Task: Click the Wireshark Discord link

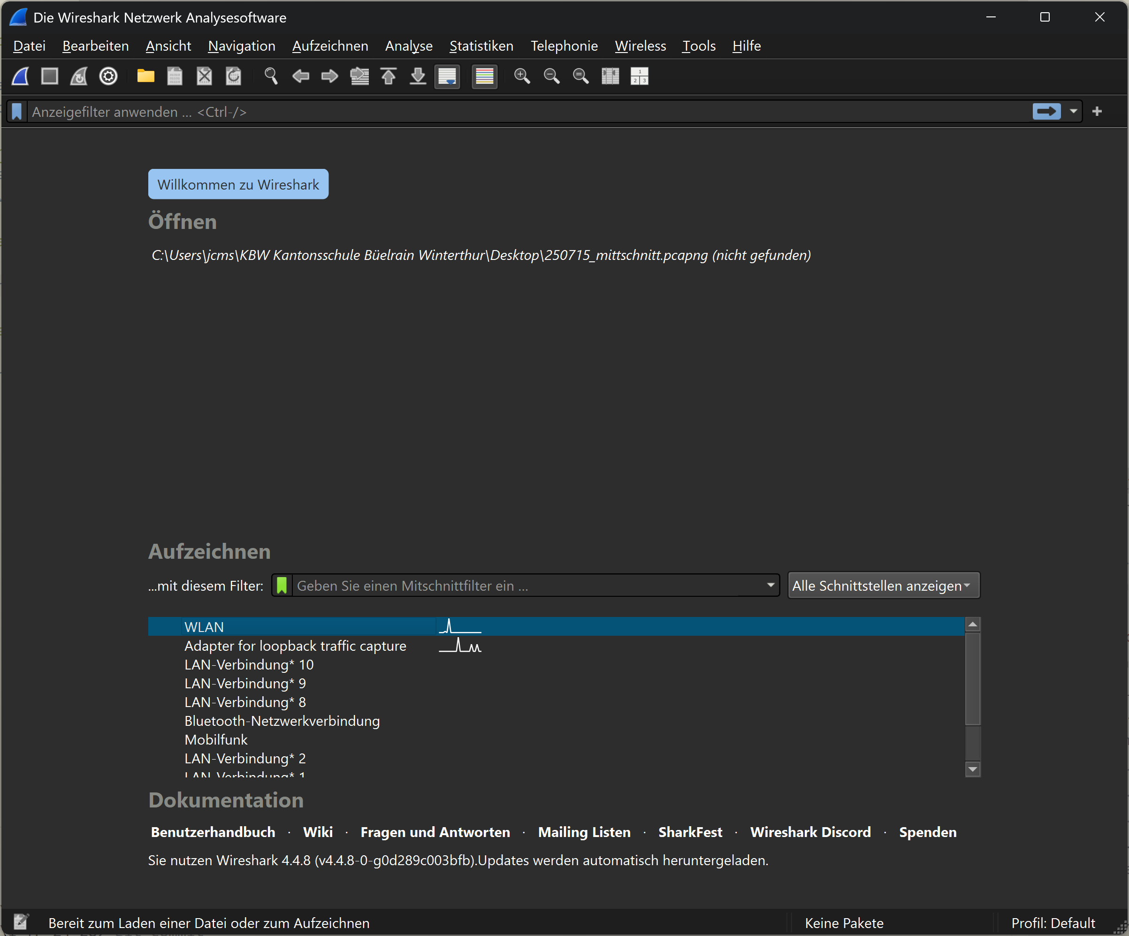Action: 810,832
